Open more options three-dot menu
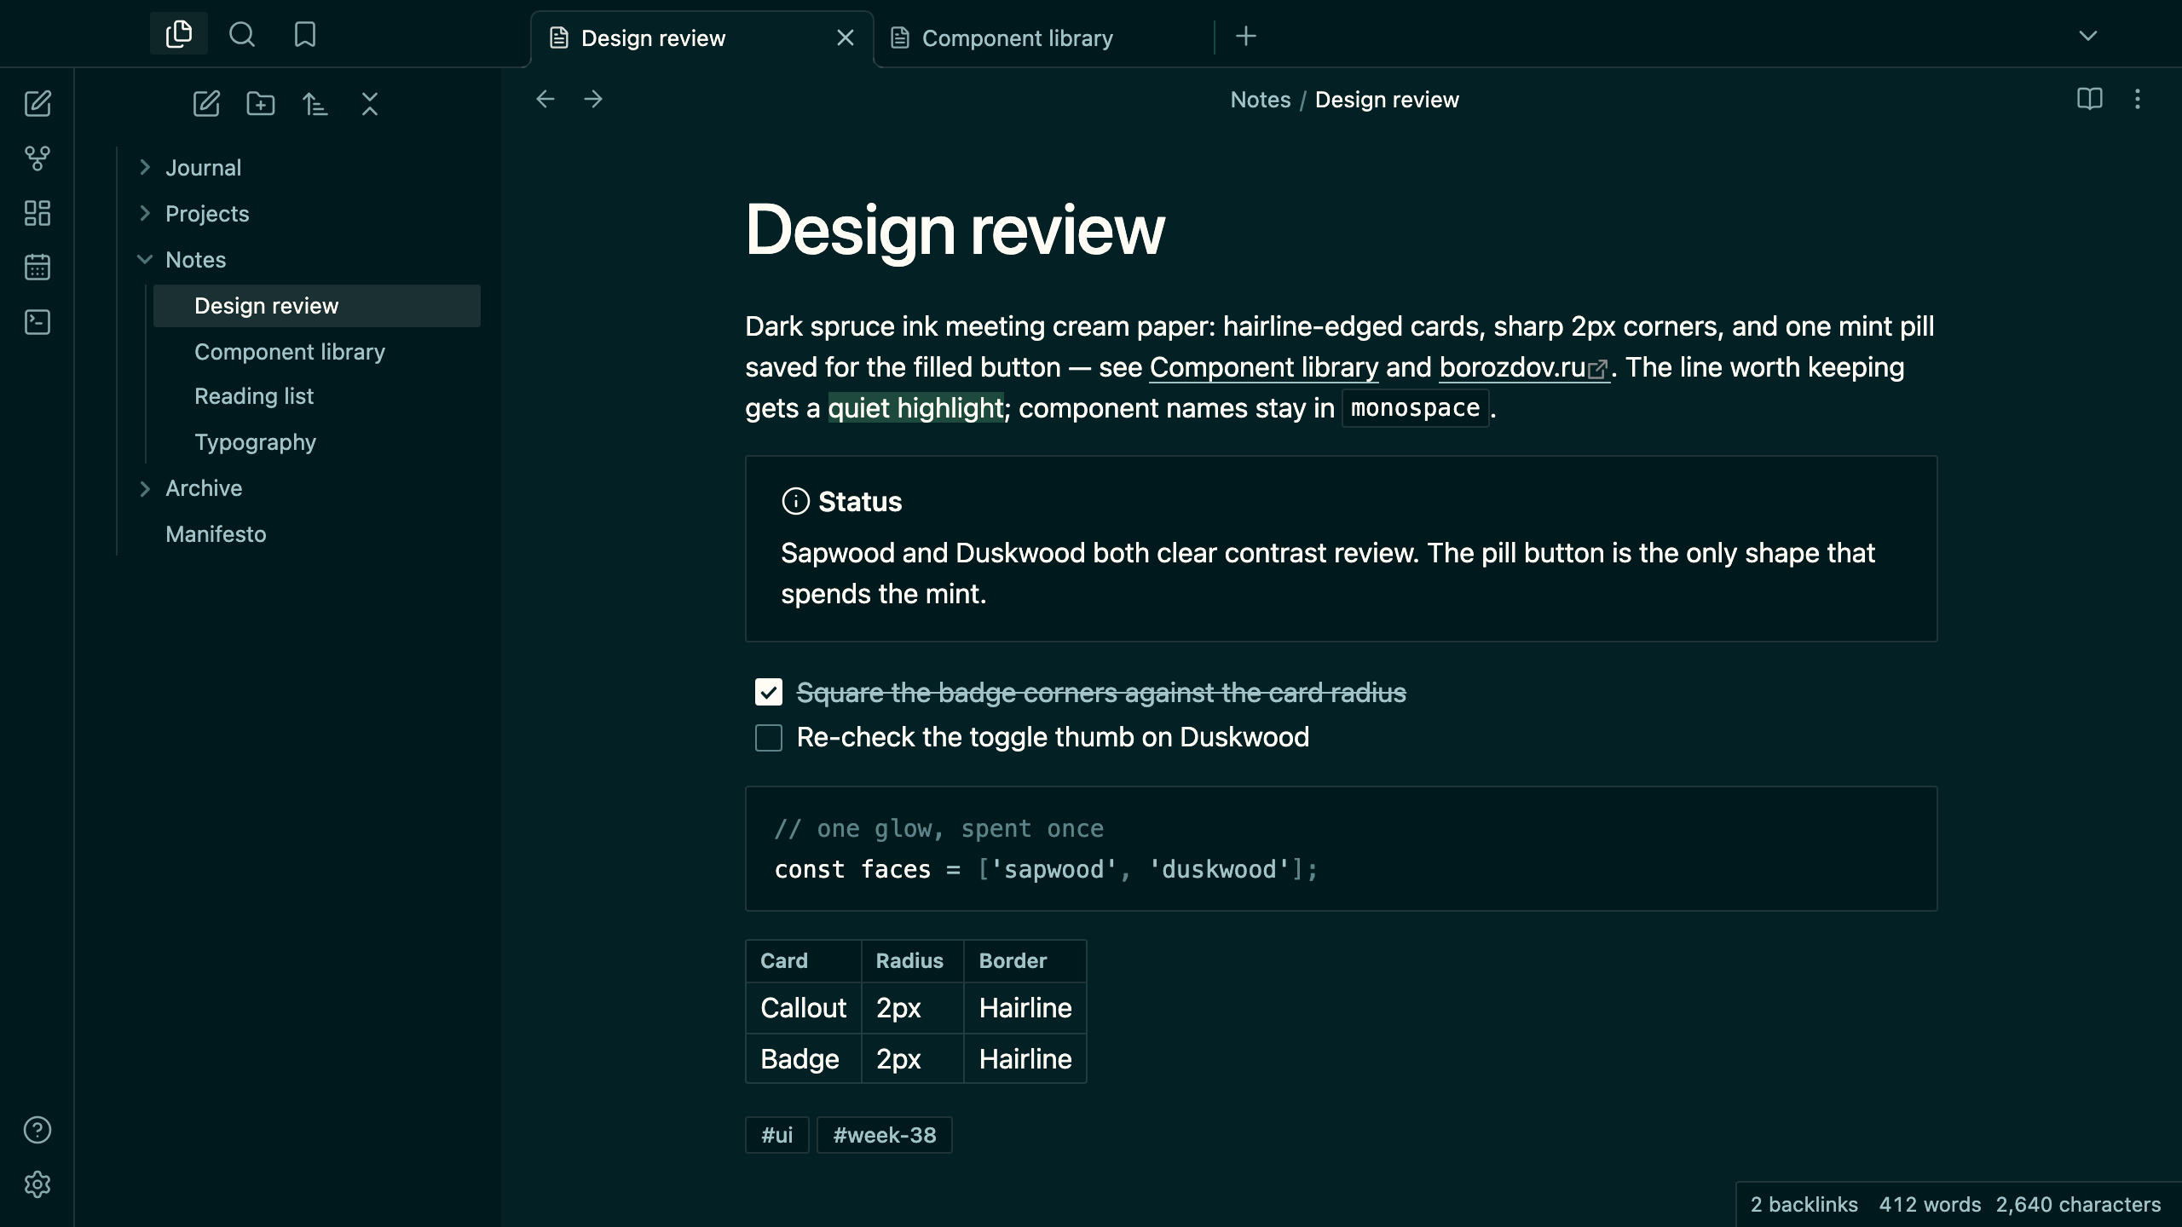Image resolution: width=2182 pixels, height=1227 pixels. click(2137, 100)
